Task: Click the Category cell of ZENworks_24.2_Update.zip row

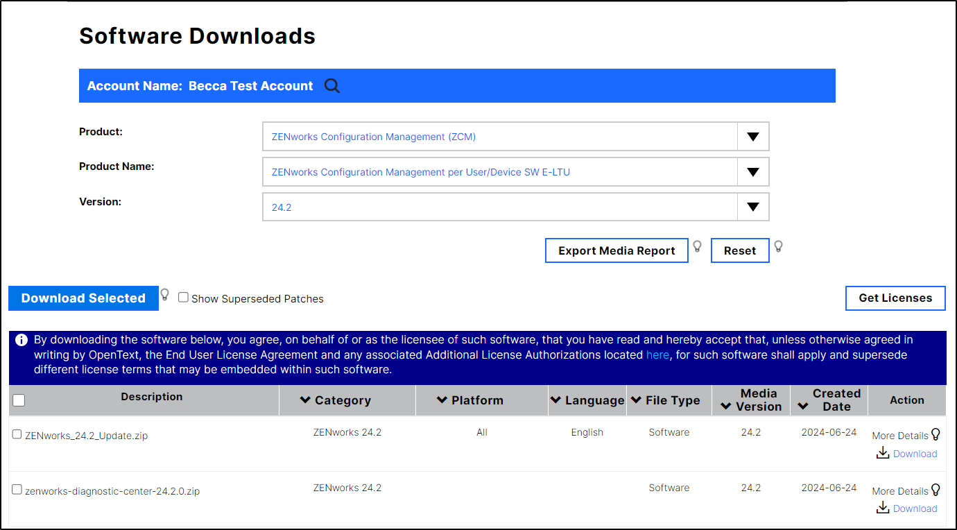Action: [x=347, y=432]
